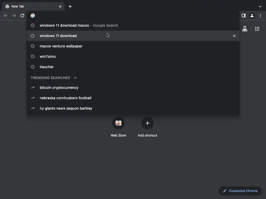This screenshot has width=266, height=199.
Task: Collapse the Trending Searches section
Action: coord(75,78)
